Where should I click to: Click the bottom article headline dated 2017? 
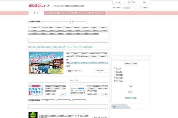coord(63,116)
